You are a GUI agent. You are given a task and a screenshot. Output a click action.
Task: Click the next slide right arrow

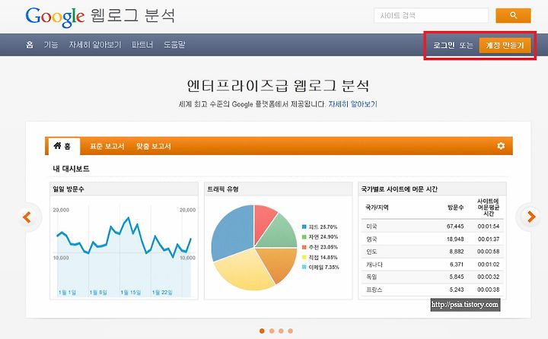point(531,217)
